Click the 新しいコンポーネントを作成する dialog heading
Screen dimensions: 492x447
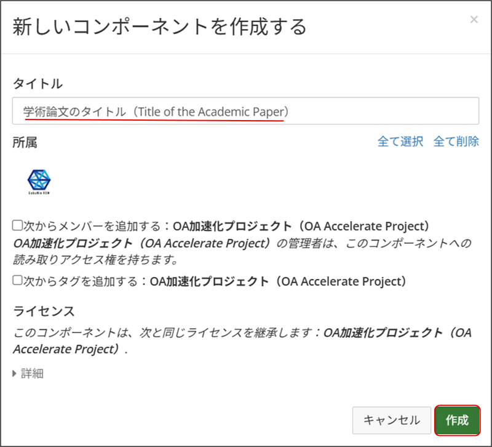[159, 27]
